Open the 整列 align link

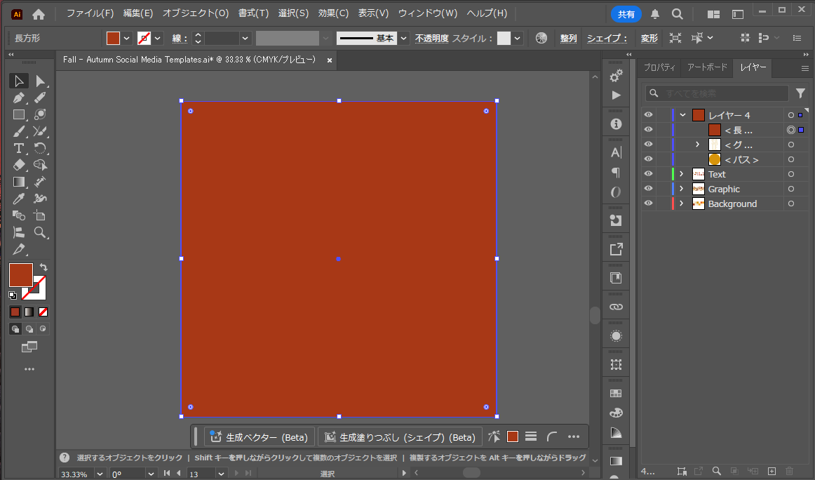coord(568,39)
